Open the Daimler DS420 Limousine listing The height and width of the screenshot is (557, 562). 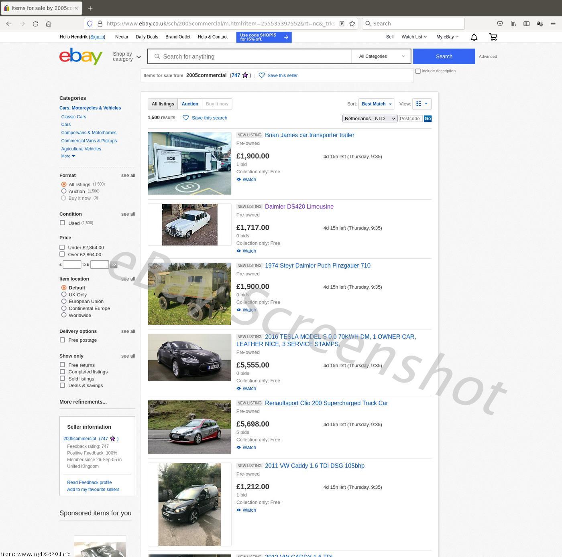299,207
